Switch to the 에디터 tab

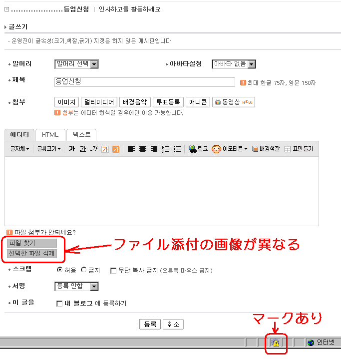19,135
